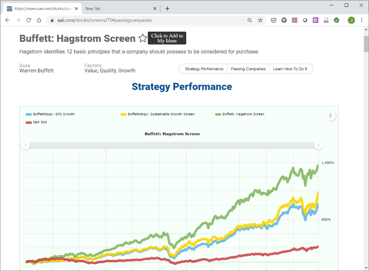Click the green checkmark extension icon

click(337, 20)
